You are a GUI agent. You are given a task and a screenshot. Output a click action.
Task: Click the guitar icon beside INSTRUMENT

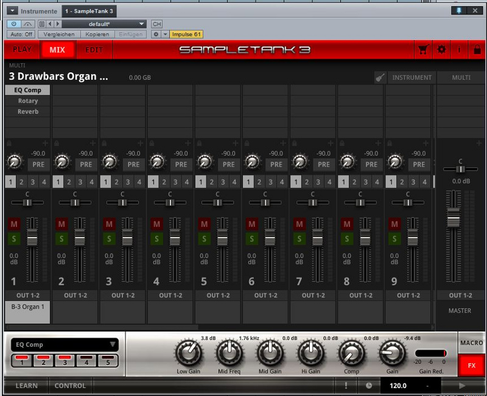pos(380,77)
